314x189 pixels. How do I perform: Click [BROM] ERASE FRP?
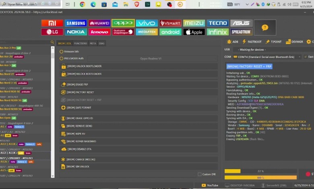138,84
